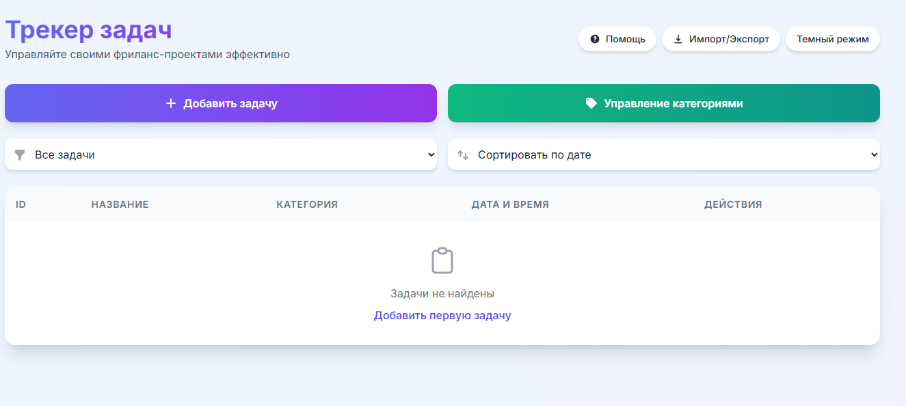The image size is (906, 406).
Task: Click the Категория column header
Action: [x=307, y=204]
